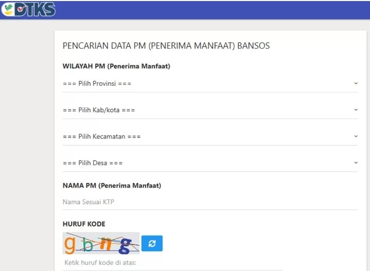Click the captcha code input field
The width and height of the screenshot is (370, 271).
coord(172,263)
